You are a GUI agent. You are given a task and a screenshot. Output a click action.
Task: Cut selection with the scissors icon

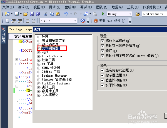(x=46, y=14)
